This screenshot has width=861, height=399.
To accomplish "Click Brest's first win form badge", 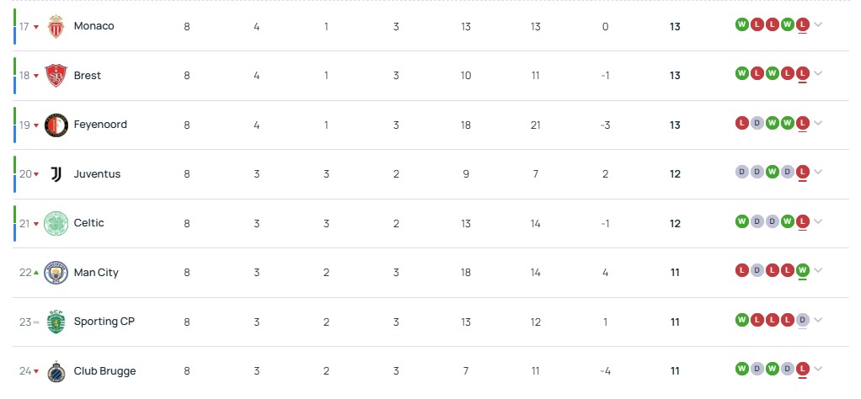I will (742, 73).
